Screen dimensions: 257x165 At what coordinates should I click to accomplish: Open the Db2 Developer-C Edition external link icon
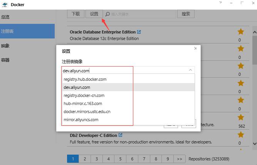tap(120, 135)
